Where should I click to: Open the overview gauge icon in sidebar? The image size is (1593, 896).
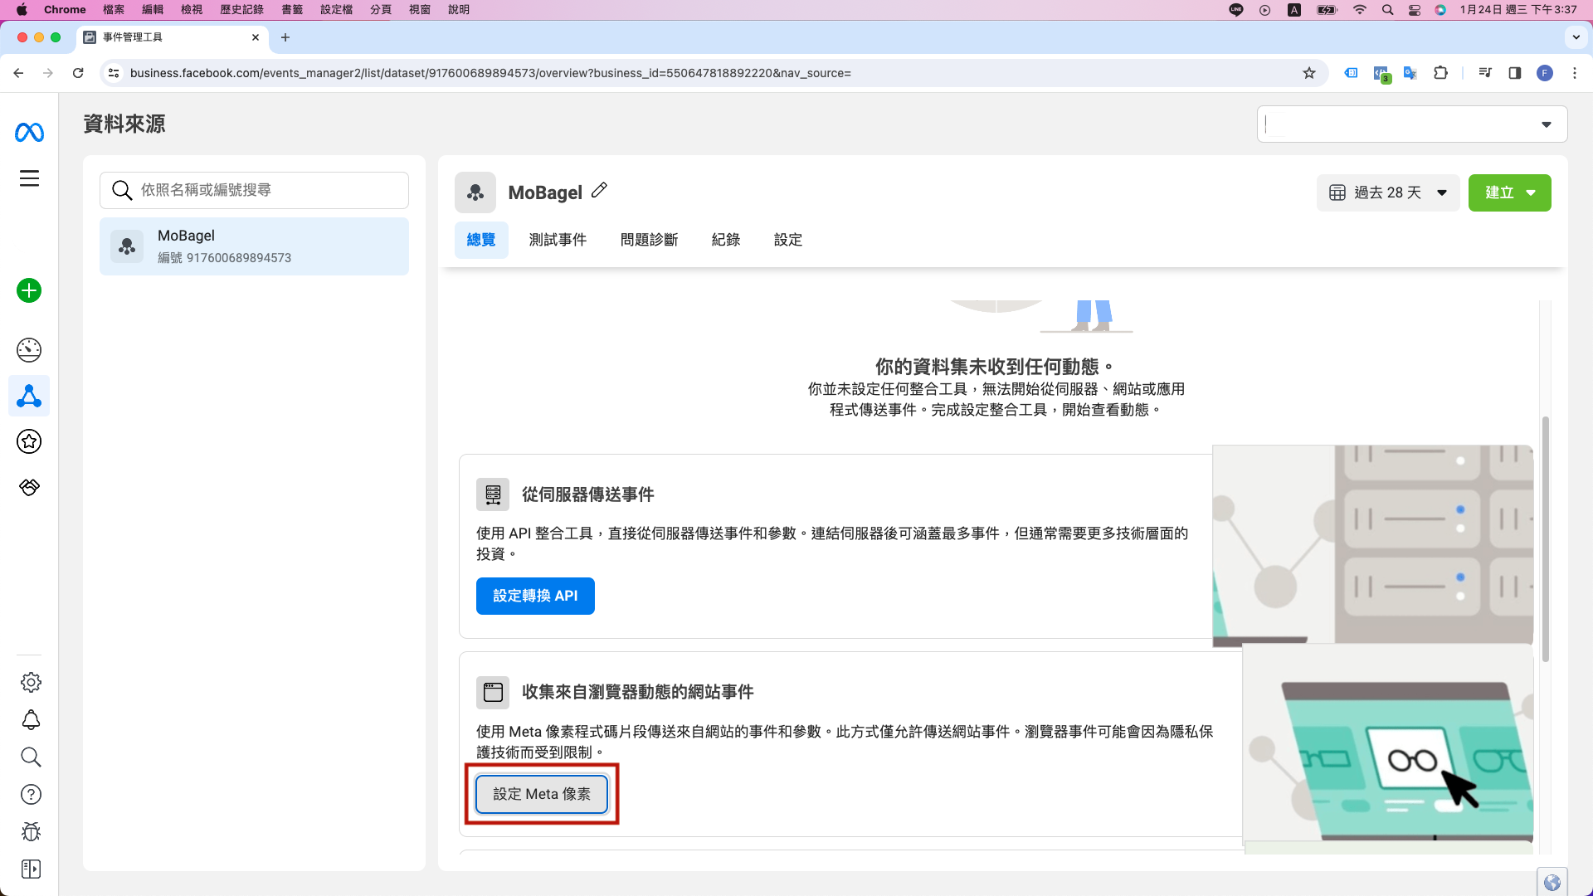[x=29, y=350]
